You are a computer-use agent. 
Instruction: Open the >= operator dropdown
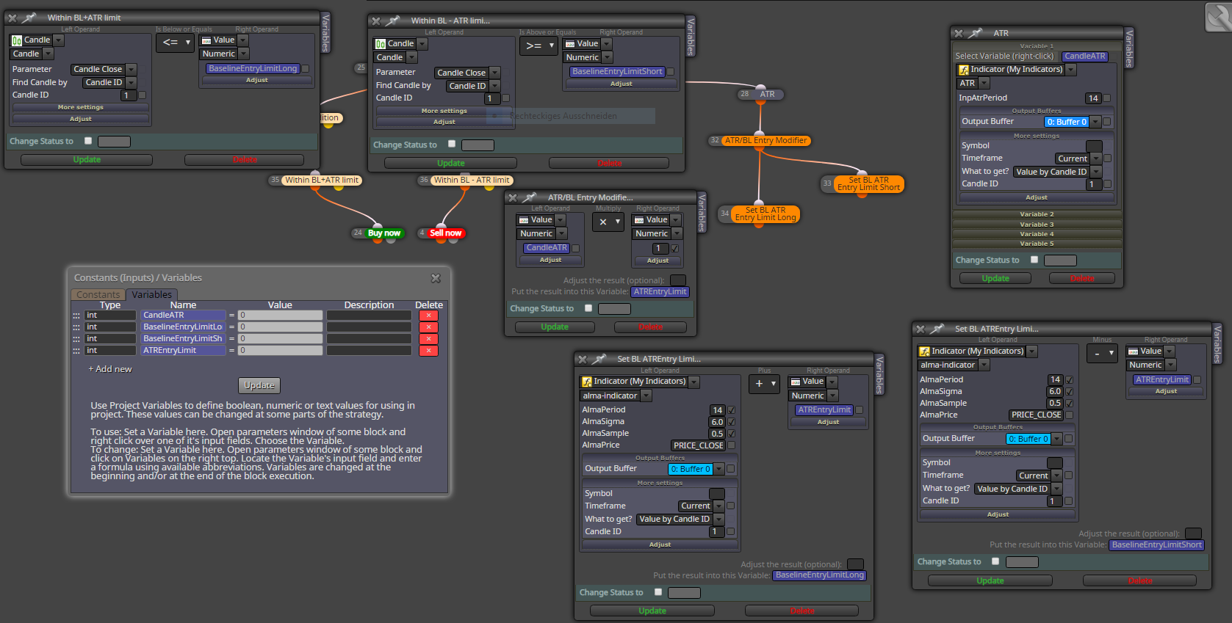point(538,45)
